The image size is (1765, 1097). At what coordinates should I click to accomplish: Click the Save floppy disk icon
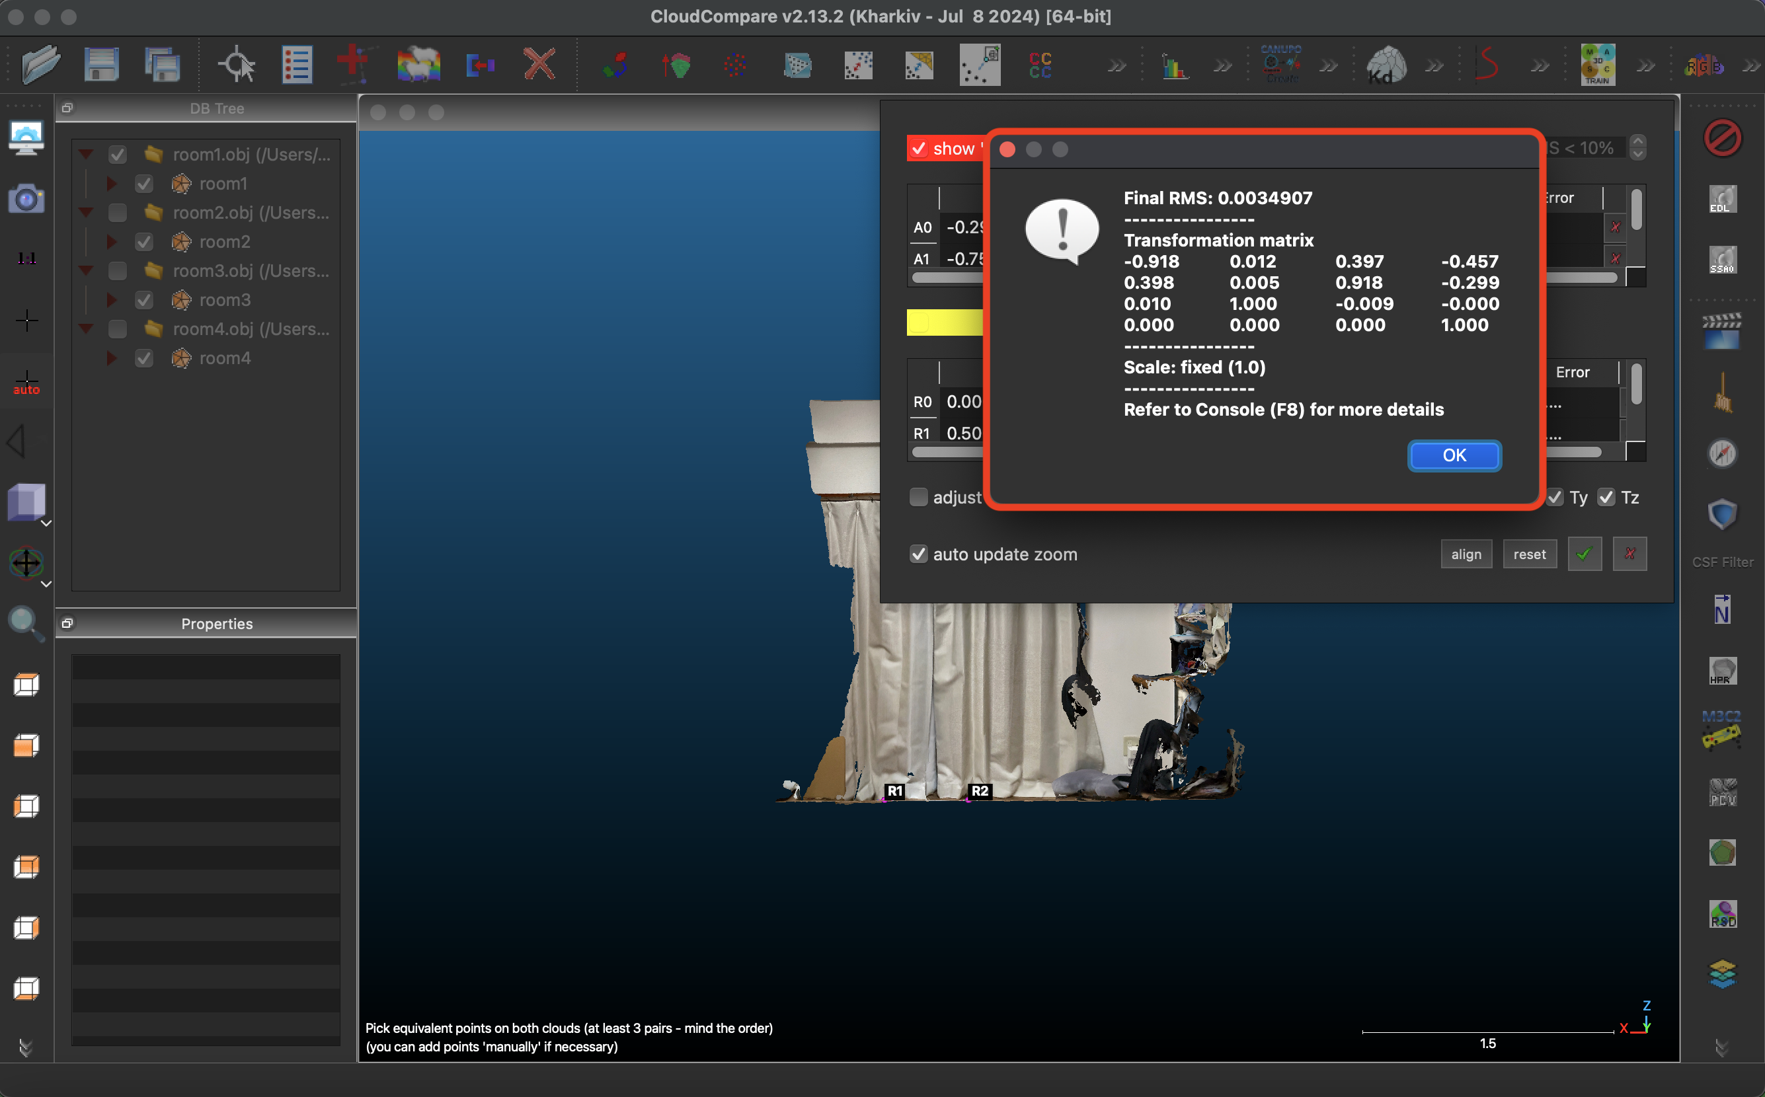pyautogui.click(x=101, y=65)
